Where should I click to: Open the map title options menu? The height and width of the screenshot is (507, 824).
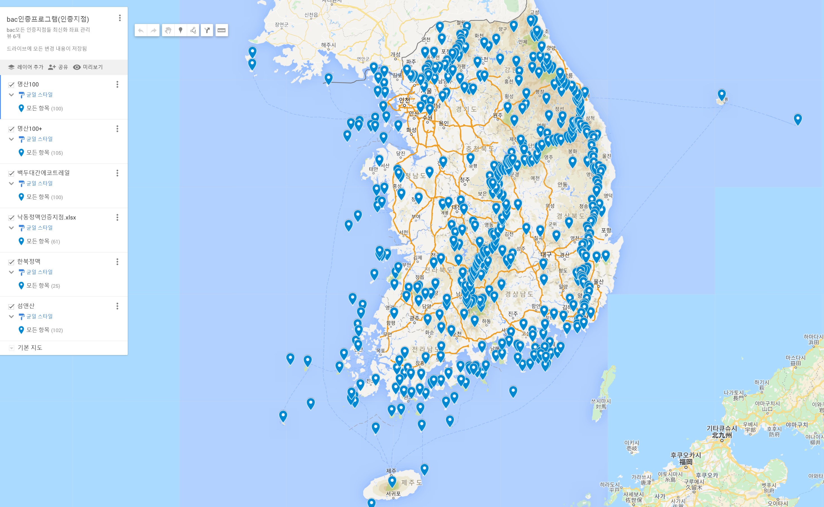point(120,18)
